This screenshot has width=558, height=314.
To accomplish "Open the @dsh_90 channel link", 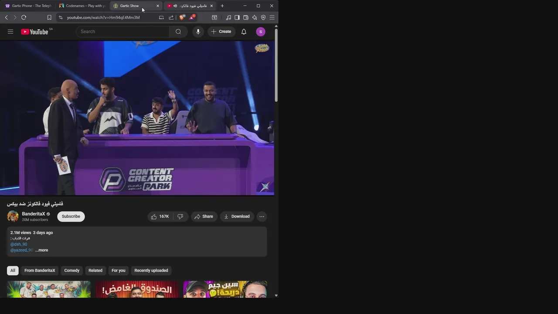I will (x=19, y=244).
